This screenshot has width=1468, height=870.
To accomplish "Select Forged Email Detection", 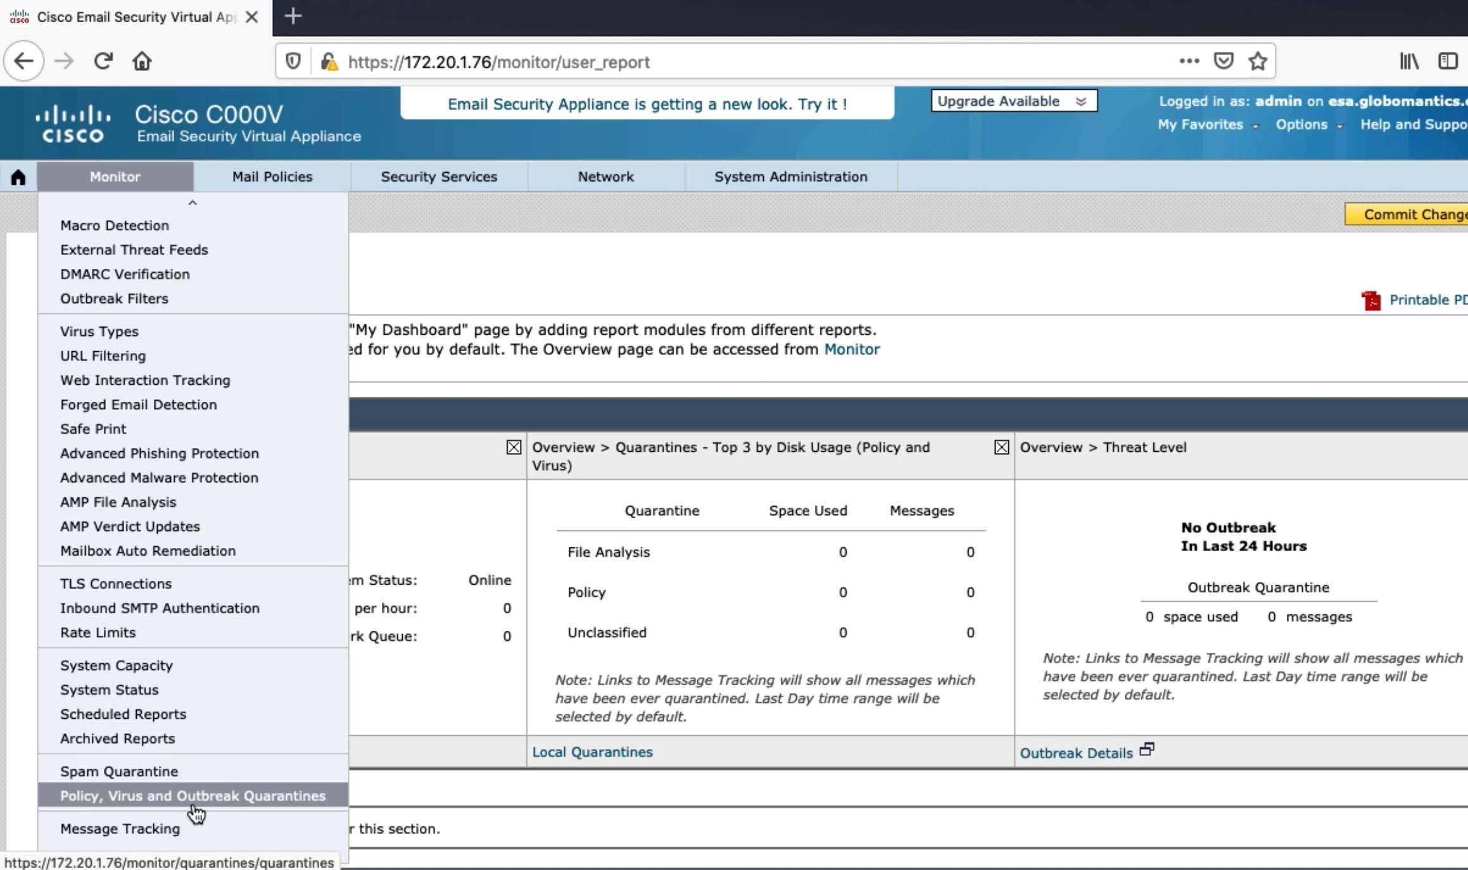I will 139,404.
